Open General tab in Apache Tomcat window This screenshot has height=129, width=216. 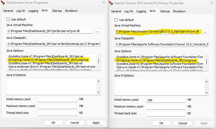pyautogui.click(x=116, y=11)
